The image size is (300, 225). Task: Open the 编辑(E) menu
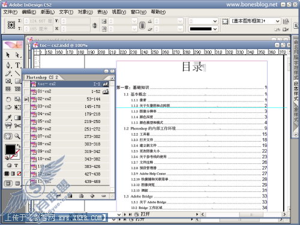pos(29,12)
